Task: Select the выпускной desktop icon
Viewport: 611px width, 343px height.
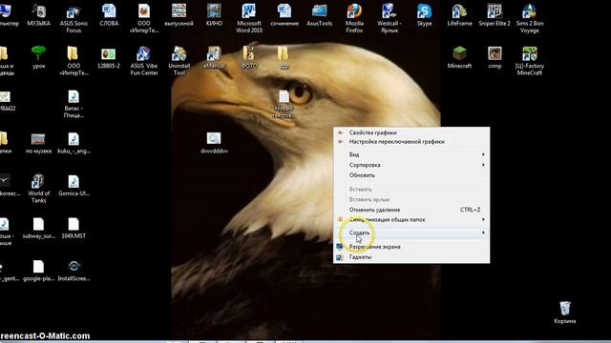Action: [179, 15]
